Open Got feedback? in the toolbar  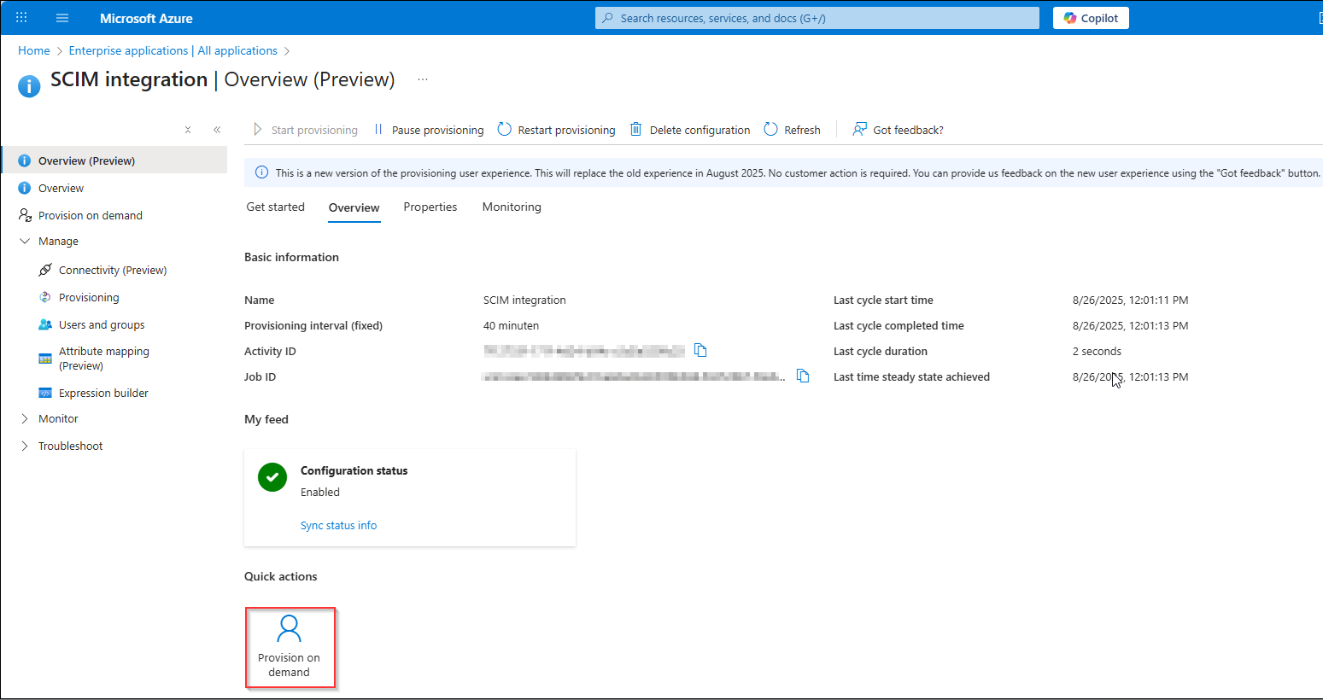898,130
